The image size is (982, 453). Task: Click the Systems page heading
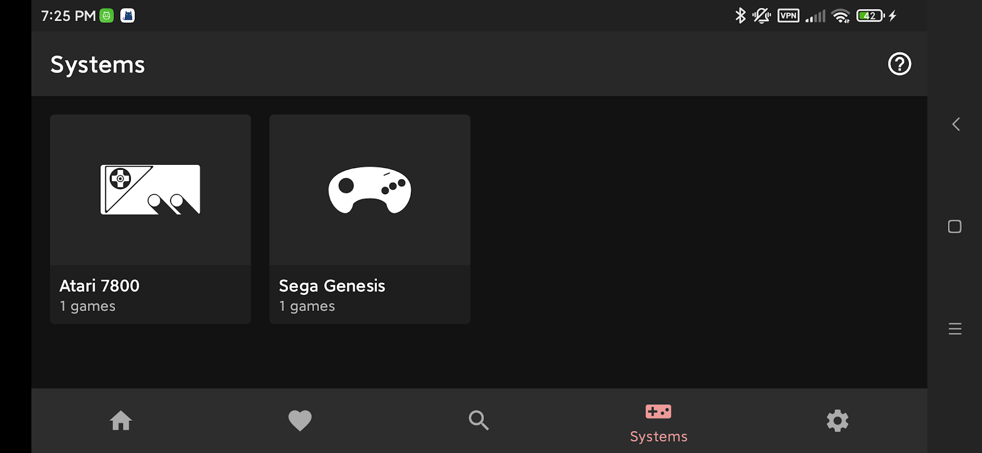[97, 65]
